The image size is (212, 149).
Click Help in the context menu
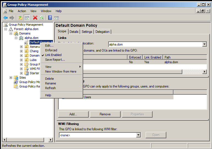[x=61, y=95]
